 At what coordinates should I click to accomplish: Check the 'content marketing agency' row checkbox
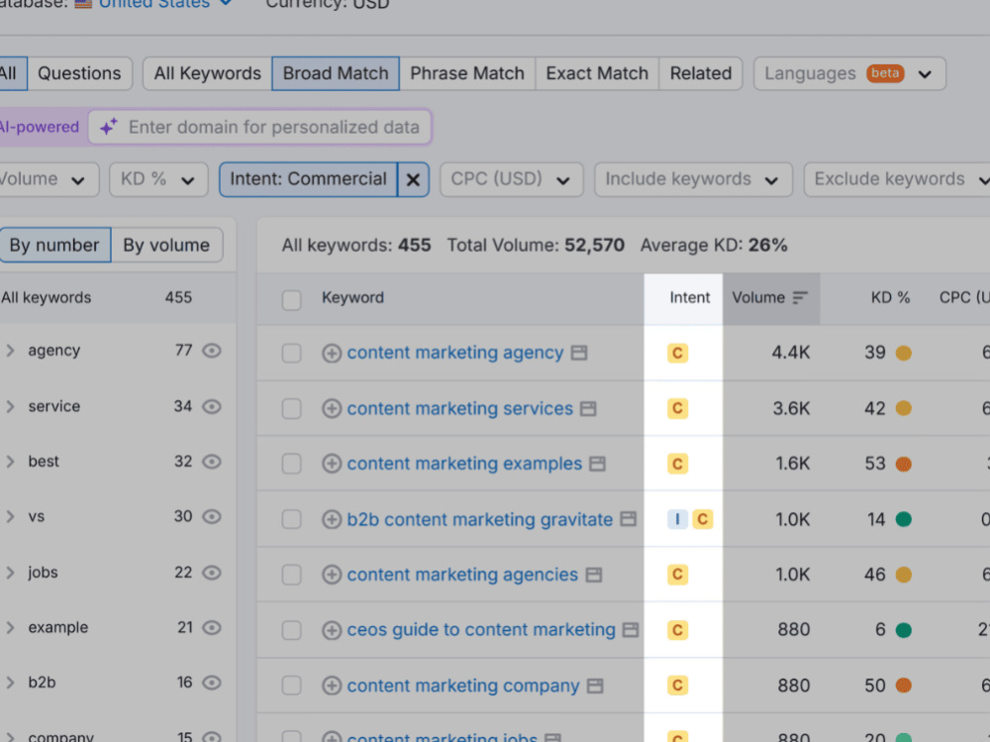pos(292,353)
